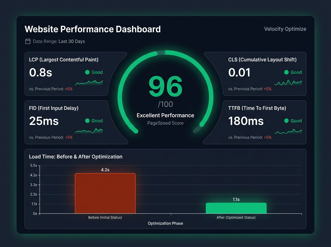Select the TTFB trend sparkline chart
Screen dimensions: 331x247
(288, 132)
